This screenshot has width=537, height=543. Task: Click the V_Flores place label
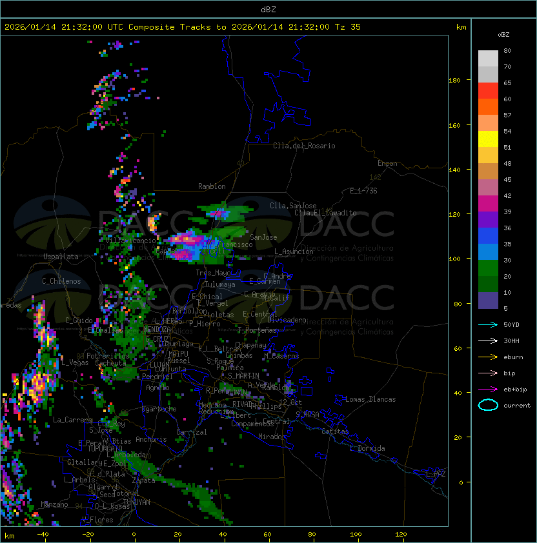pyautogui.click(x=97, y=520)
